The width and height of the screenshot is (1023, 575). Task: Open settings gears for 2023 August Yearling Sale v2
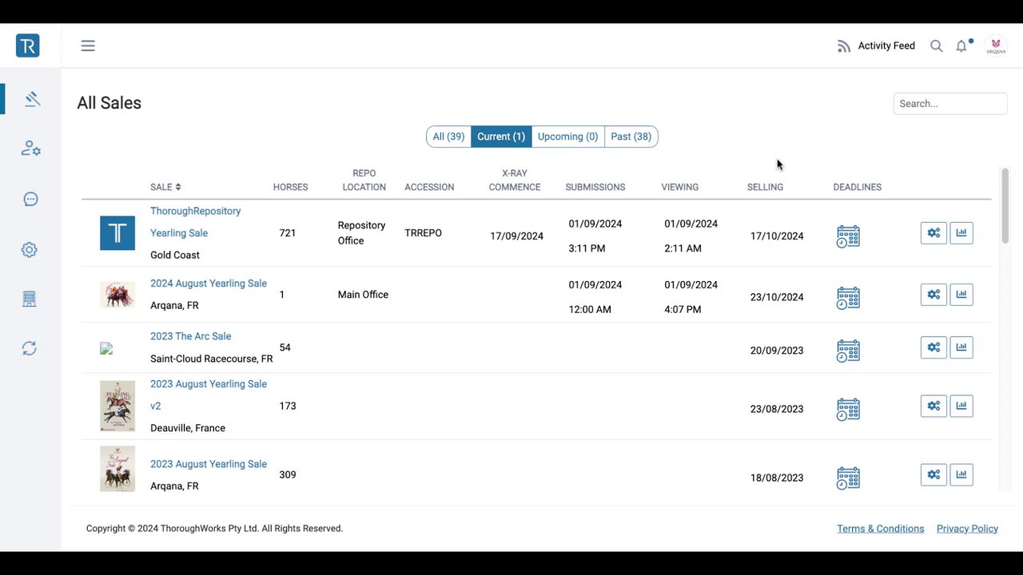pyautogui.click(x=933, y=406)
